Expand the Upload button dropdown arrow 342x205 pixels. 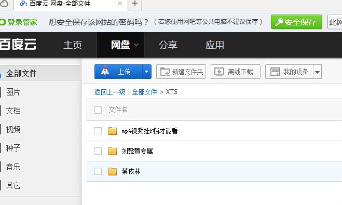coord(147,72)
